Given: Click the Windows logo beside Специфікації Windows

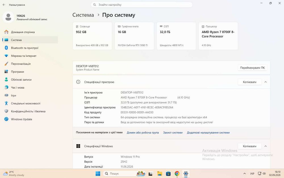Looking at the screenshot, I should coord(78,146).
